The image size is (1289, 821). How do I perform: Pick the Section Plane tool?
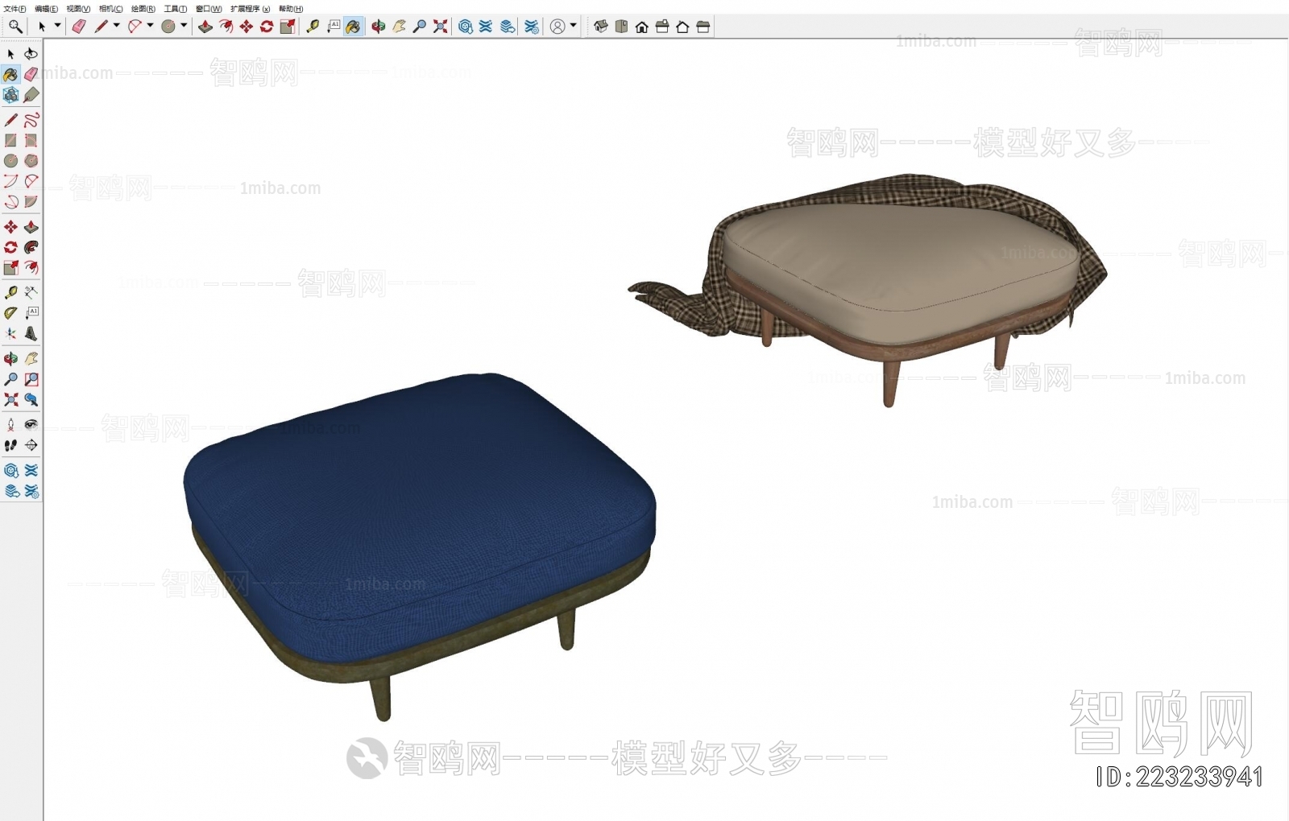[x=31, y=445]
